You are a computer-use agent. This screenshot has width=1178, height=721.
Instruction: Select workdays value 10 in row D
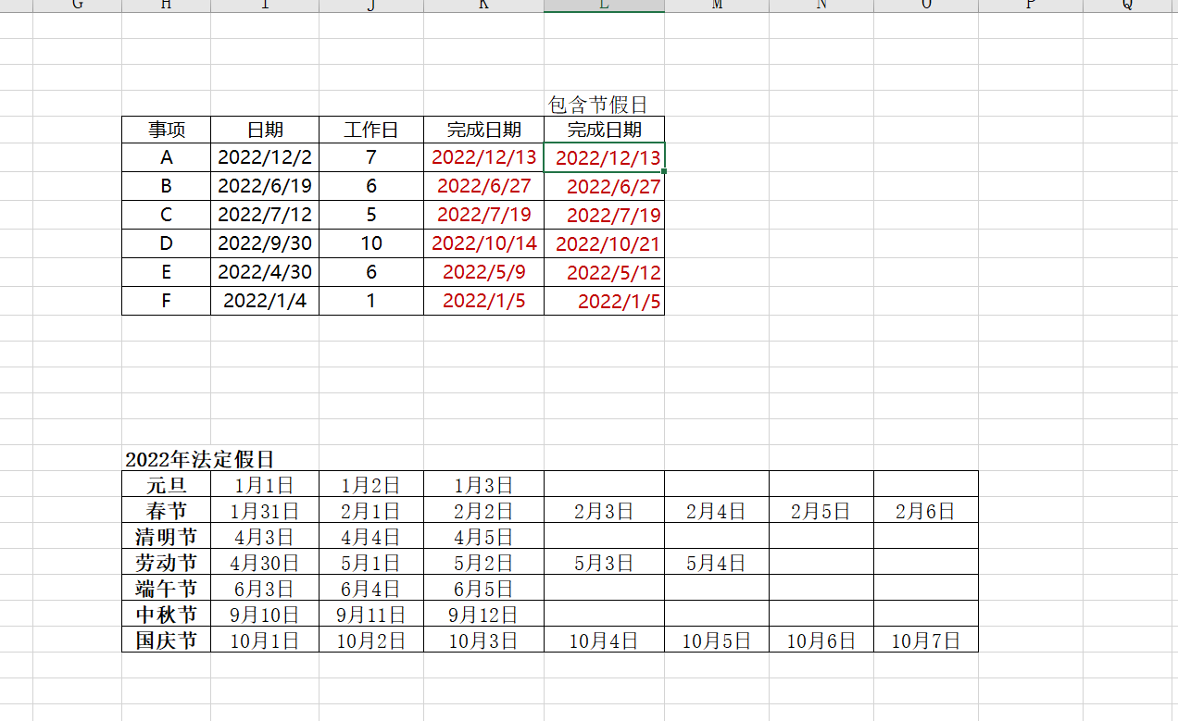pyautogui.click(x=371, y=243)
